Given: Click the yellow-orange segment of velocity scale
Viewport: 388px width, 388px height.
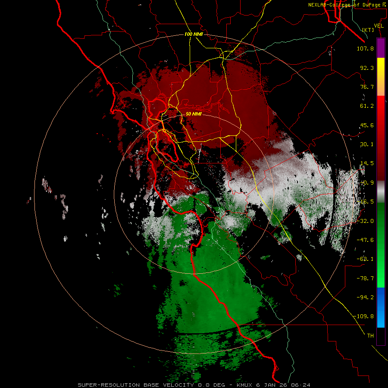Looking at the screenshot, I should click(381, 77).
